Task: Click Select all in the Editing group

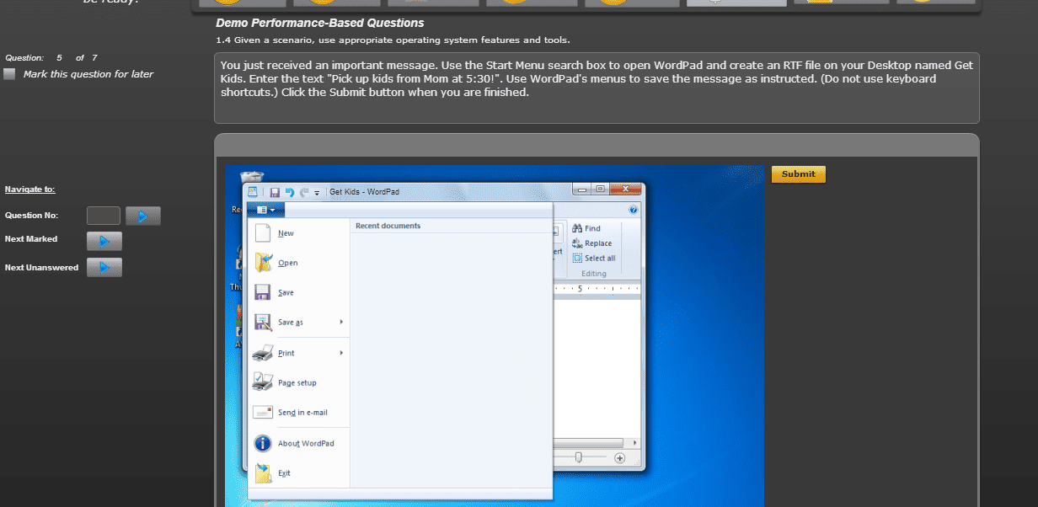Action: tap(594, 259)
